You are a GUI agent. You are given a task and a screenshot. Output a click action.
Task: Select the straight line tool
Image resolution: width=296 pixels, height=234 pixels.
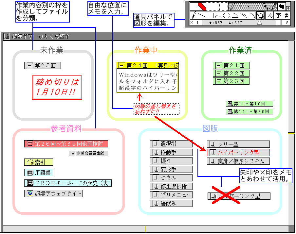pos(202,15)
